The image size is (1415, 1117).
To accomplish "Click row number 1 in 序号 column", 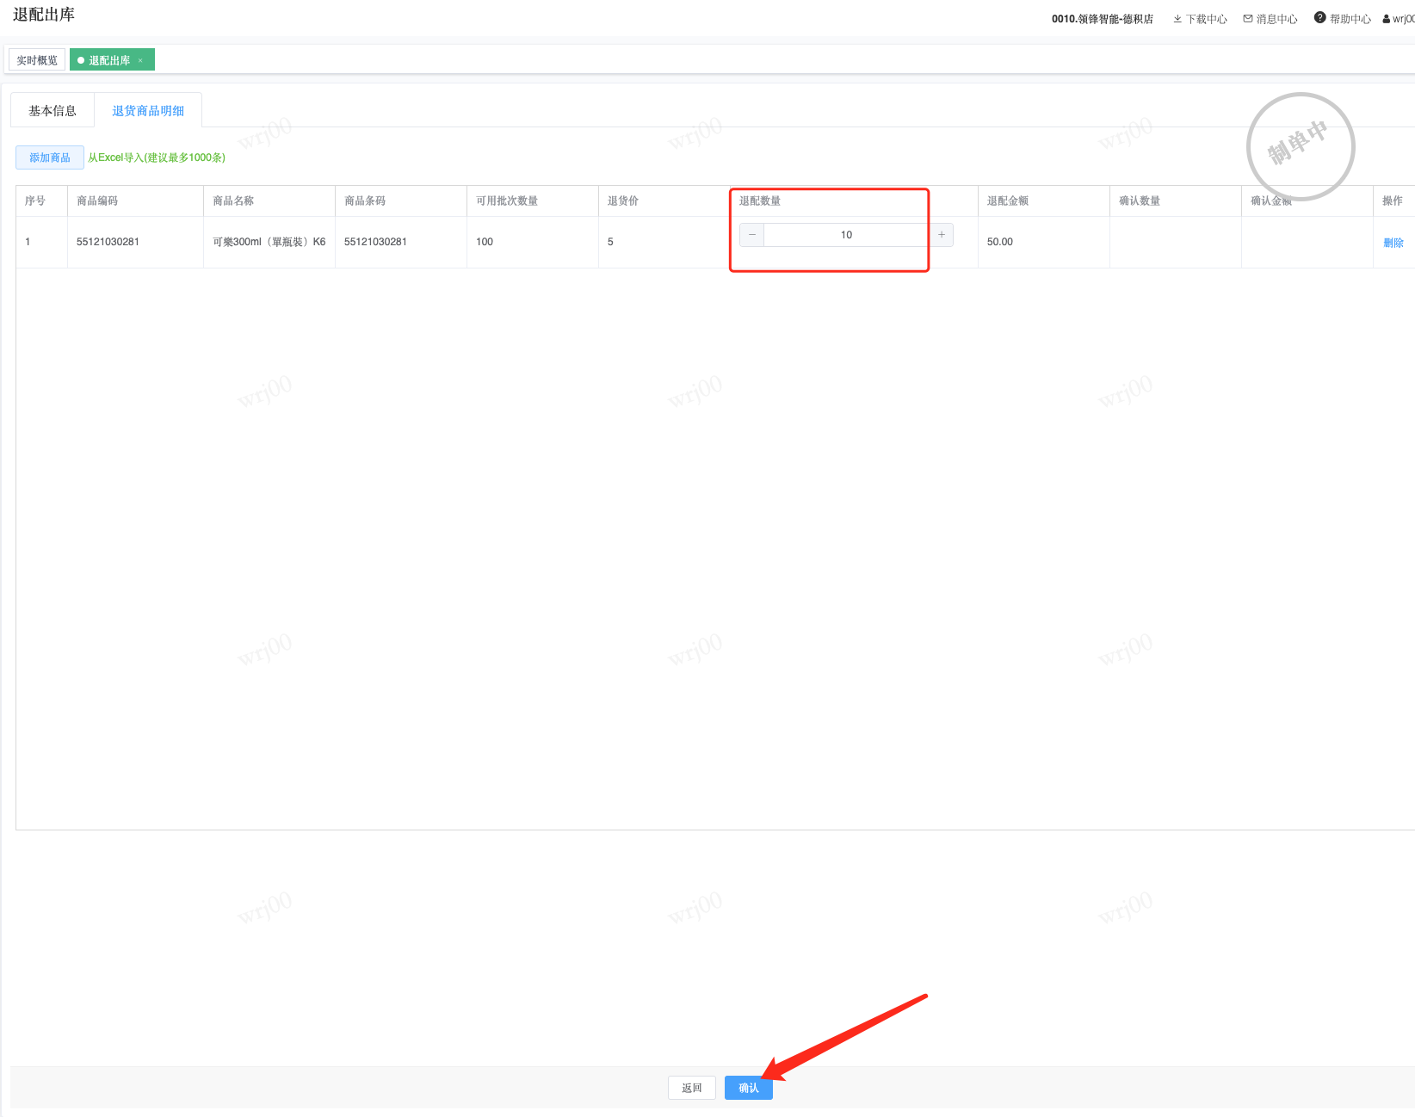I will point(28,242).
